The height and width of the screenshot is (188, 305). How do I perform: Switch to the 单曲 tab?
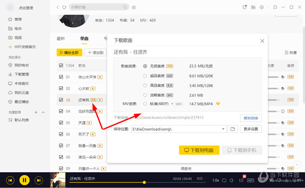coord(84,39)
